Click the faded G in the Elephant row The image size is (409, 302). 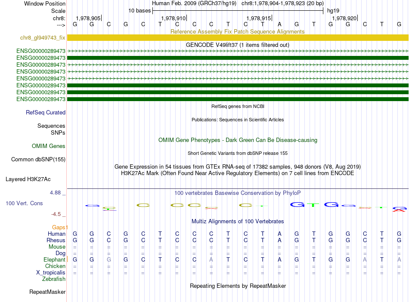(x=109, y=259)
